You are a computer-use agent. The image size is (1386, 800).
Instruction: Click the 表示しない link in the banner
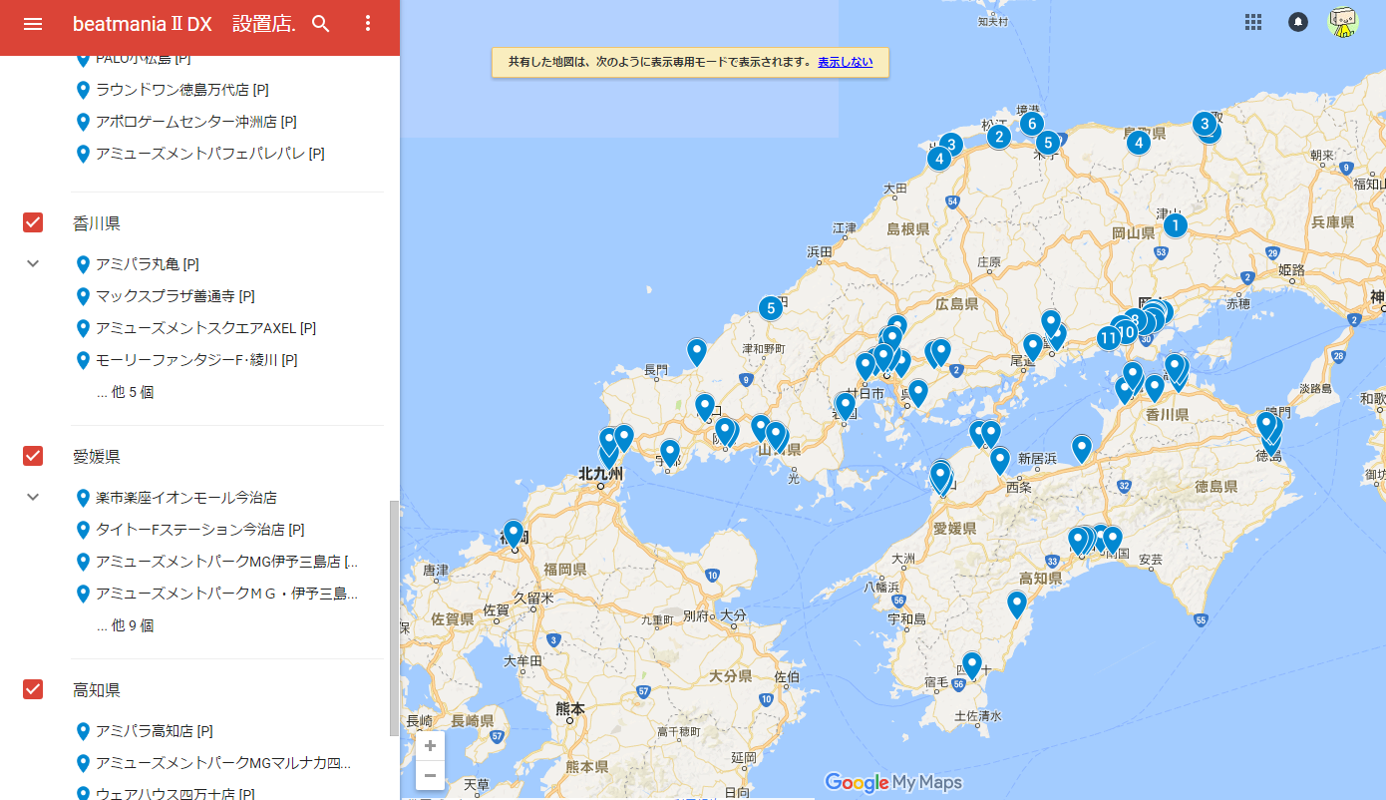coord(845,62)
